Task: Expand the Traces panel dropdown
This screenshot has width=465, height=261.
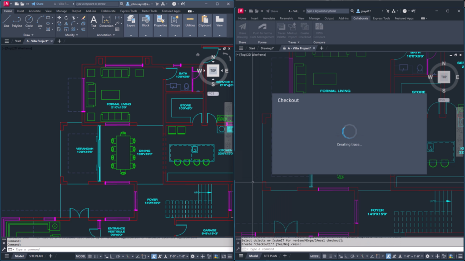Action: (x=294, y=42)
